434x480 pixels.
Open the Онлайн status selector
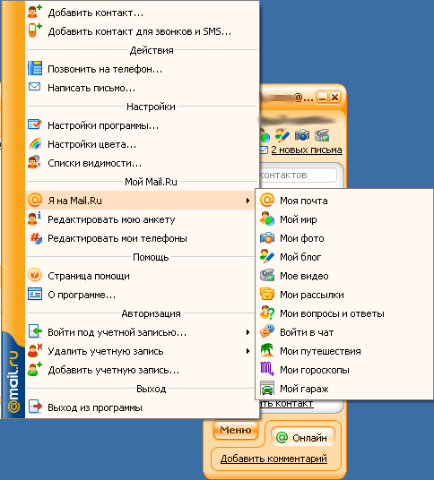[302, 437]
